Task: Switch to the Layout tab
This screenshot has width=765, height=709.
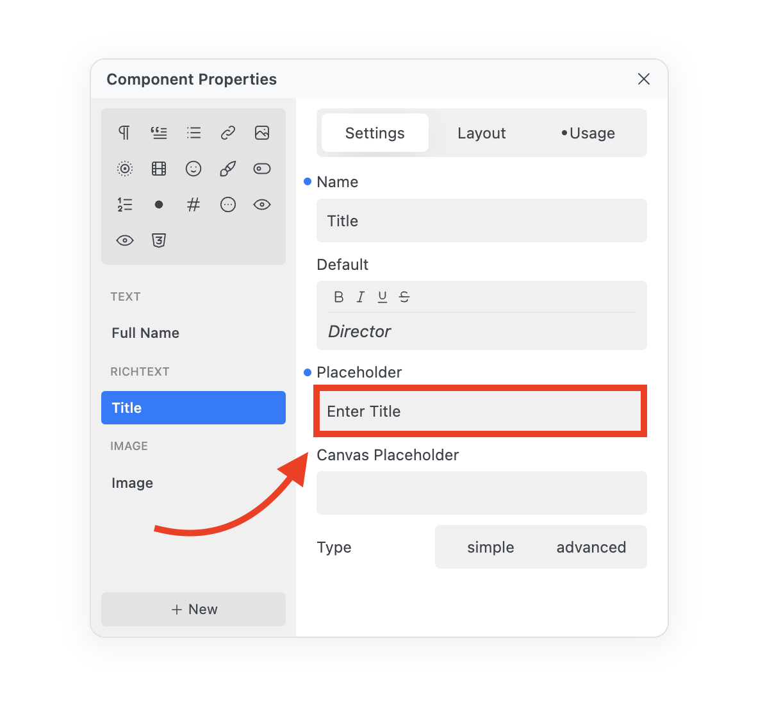Action: (x=481, y=133)
